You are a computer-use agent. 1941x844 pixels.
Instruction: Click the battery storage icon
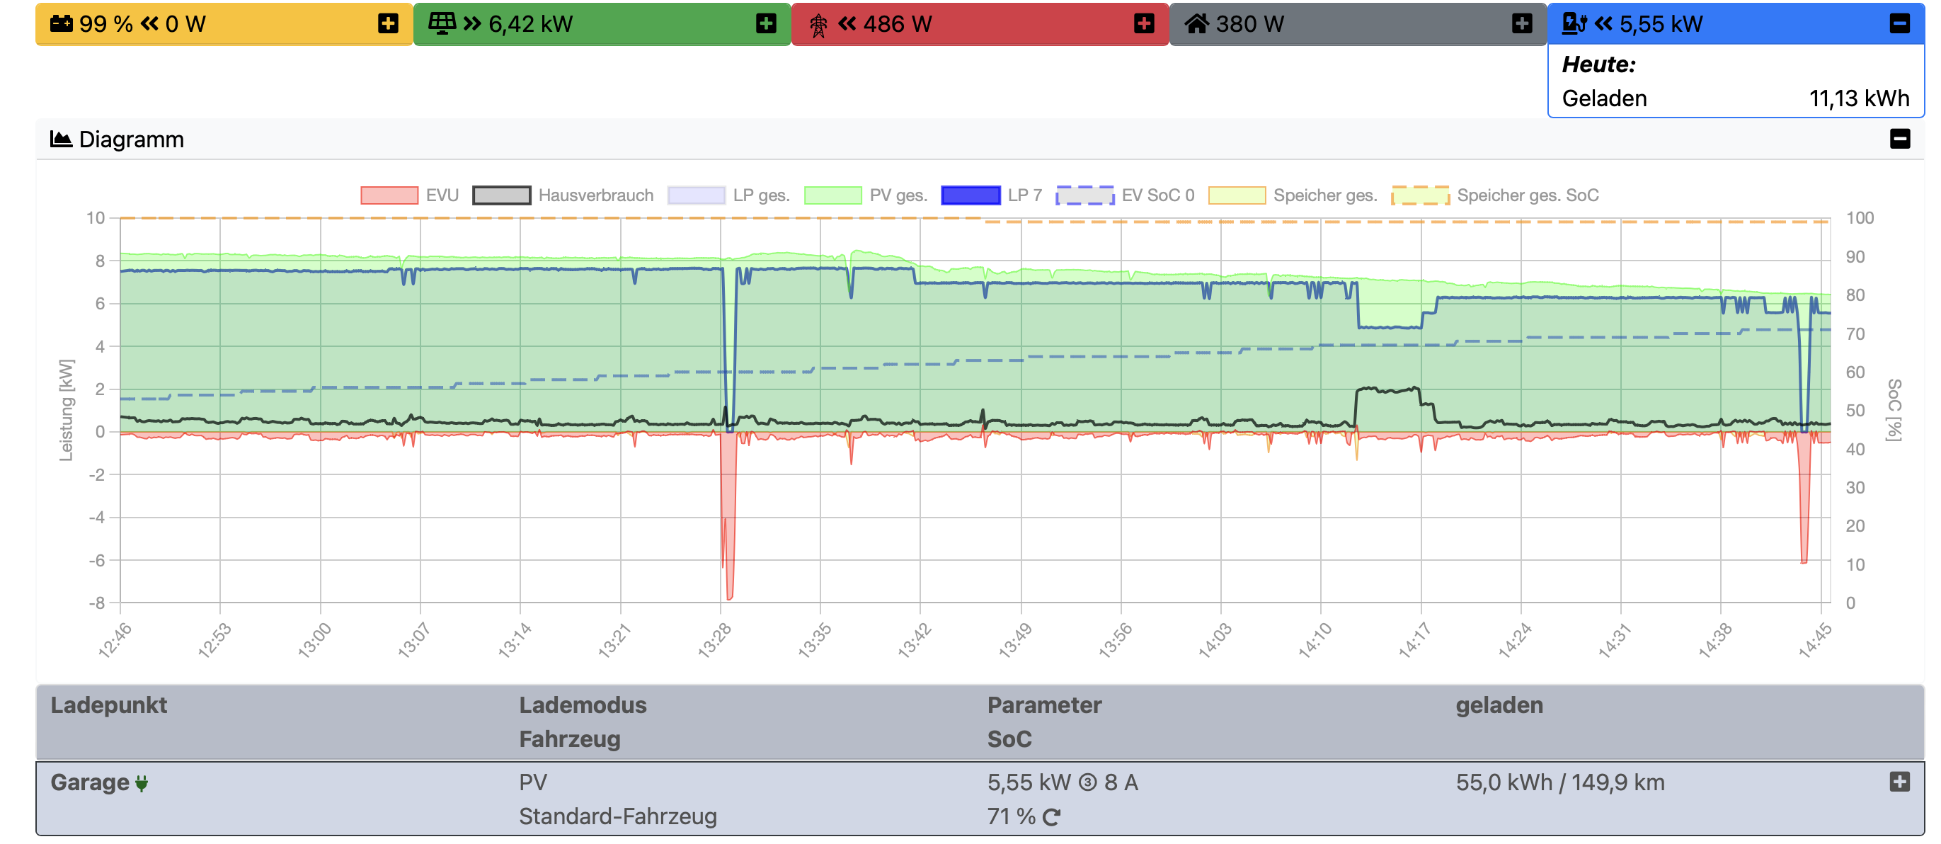(61, 23)
